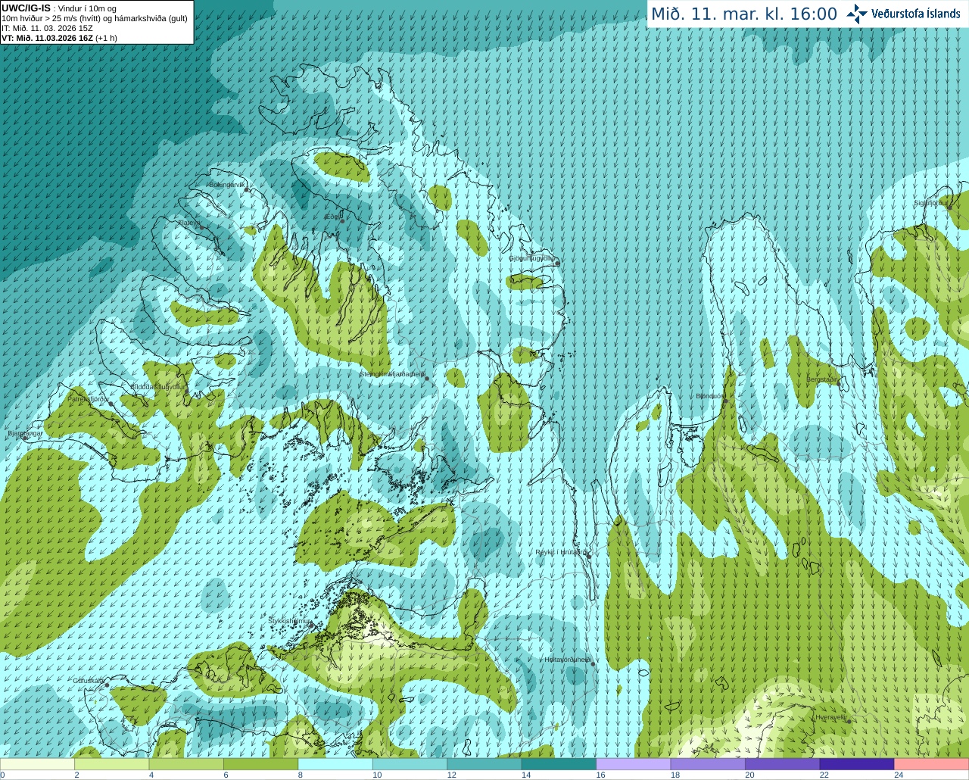Pick the cyan 8–10 m/s legend swatch
The image size is (969, 780).
click(335, 764)
